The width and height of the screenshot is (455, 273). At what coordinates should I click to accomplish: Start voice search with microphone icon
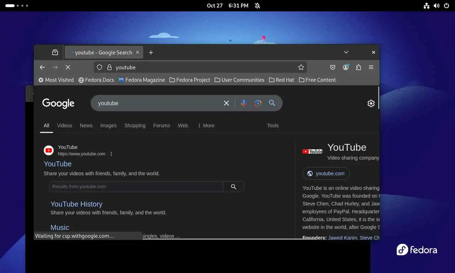[x=243, y=103]
